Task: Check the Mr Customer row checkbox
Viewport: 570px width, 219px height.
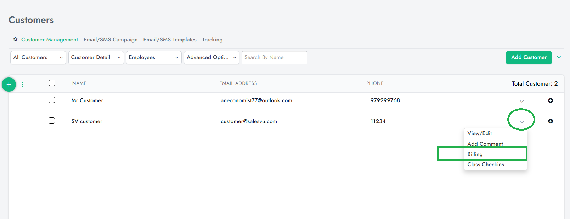Action: point(52,100)
